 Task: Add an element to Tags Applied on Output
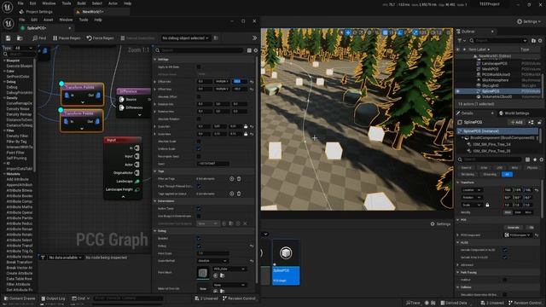pyautogui.click(x=231, y=194)
